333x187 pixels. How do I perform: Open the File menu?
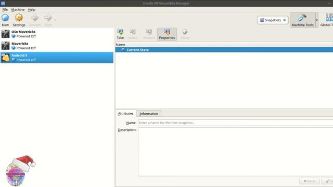point(5,10)
